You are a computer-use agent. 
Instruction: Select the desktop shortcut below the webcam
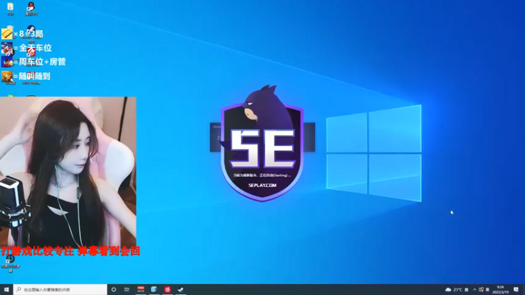point(10,264)
